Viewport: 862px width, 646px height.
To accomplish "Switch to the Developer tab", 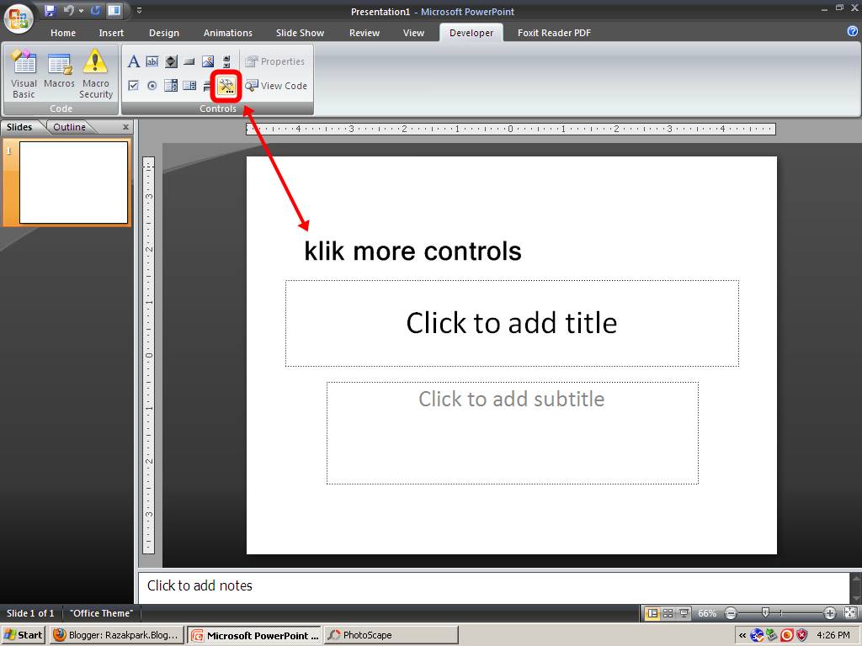I will [x=471, y=33].
